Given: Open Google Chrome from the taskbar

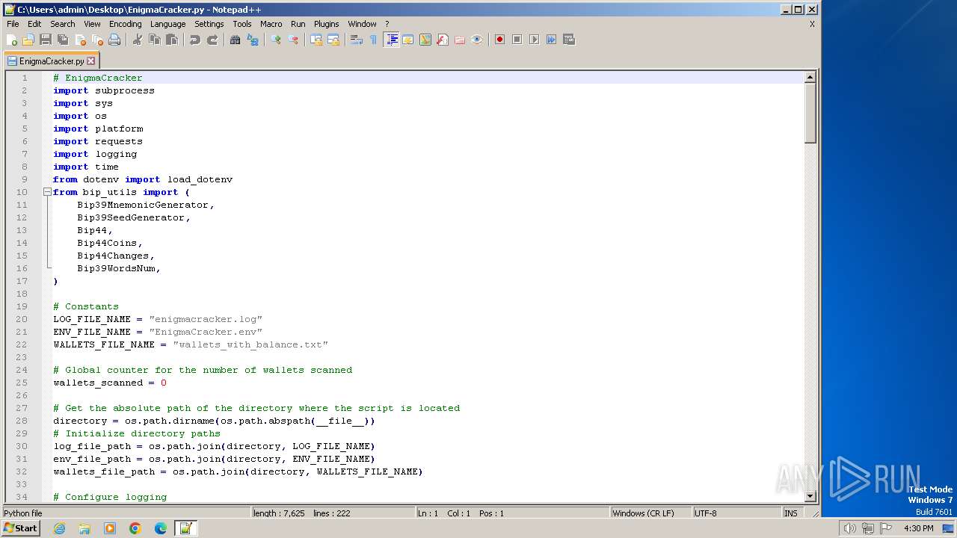Looking at the screenshot, I should [135, 528].
